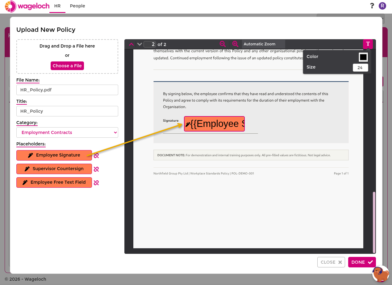Click the '© 2026 - Wageloch' footer text
Screen dimensions: 392x285
25,279
